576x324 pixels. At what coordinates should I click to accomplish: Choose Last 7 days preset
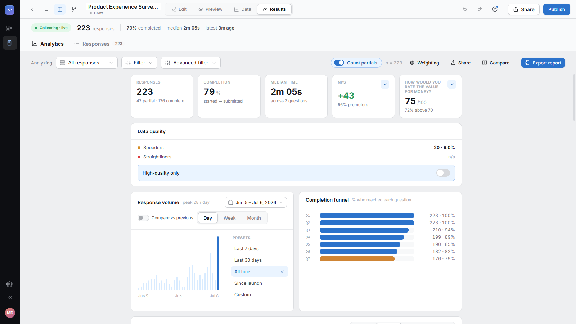260,249
